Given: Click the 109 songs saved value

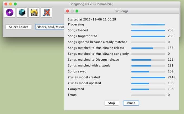Looking at the screenshot, I should coord(171,71).
